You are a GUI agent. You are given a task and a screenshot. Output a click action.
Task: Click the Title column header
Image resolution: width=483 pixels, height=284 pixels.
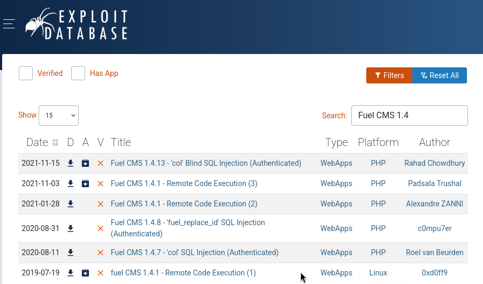point(121,142)
